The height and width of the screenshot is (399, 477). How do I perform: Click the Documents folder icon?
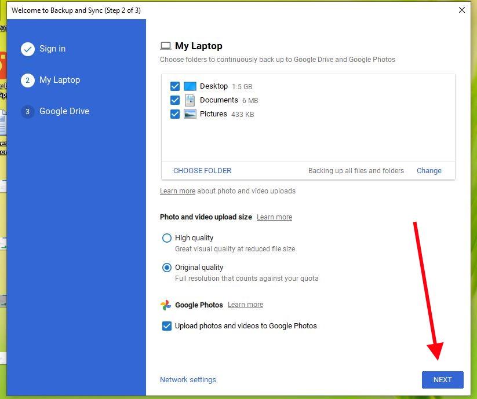click(190, 100)
